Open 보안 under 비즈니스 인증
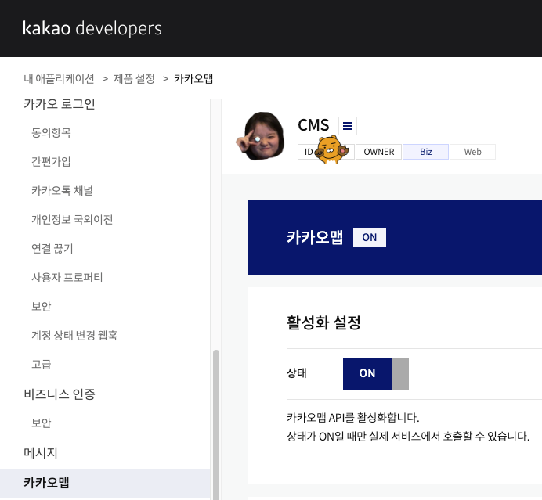The width and height of the screenshot is (542, 500). [42, 423]
